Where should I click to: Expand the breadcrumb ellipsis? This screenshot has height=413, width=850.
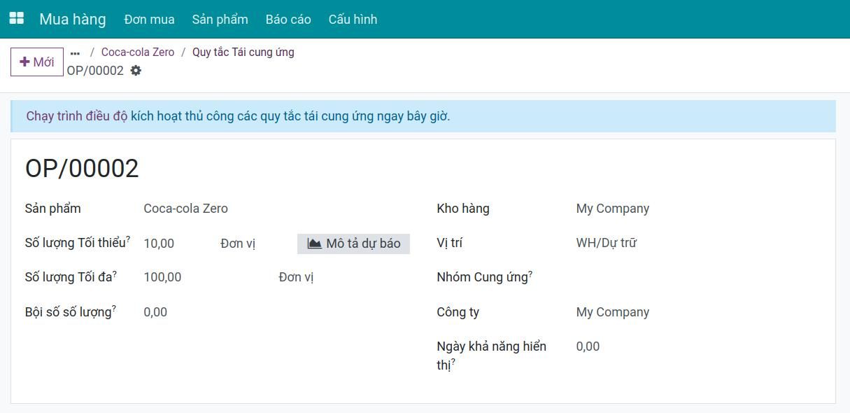click(x=75, y=52)
